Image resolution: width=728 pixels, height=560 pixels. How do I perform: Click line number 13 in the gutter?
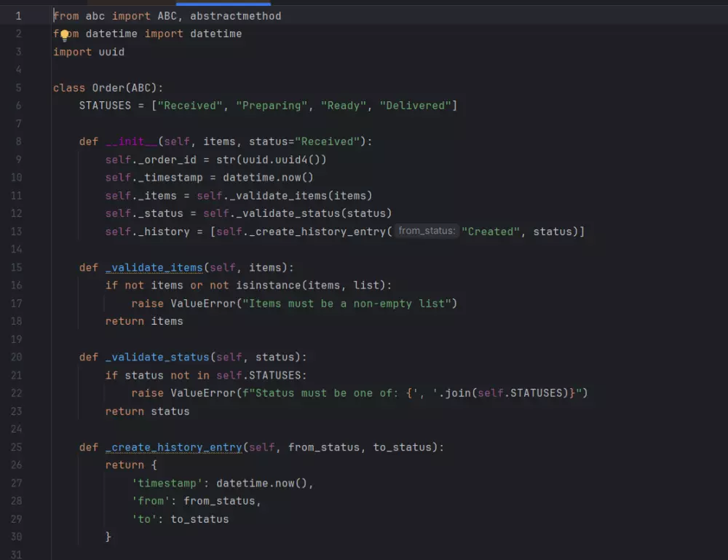(x=16, y=232)
